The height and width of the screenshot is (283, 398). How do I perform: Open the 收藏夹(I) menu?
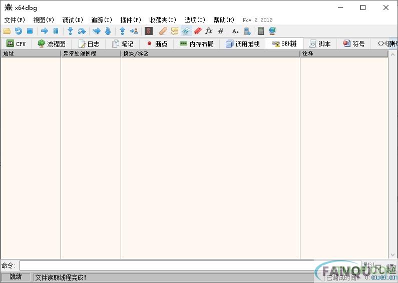(x=162, y=20)
